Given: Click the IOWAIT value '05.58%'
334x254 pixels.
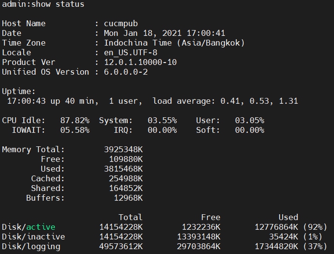Looking at the screenshot, I should (75, 130).
